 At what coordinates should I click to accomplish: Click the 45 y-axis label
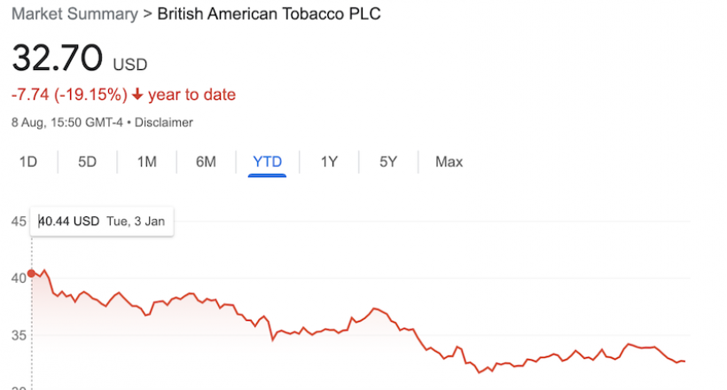(x=19, y=222)
